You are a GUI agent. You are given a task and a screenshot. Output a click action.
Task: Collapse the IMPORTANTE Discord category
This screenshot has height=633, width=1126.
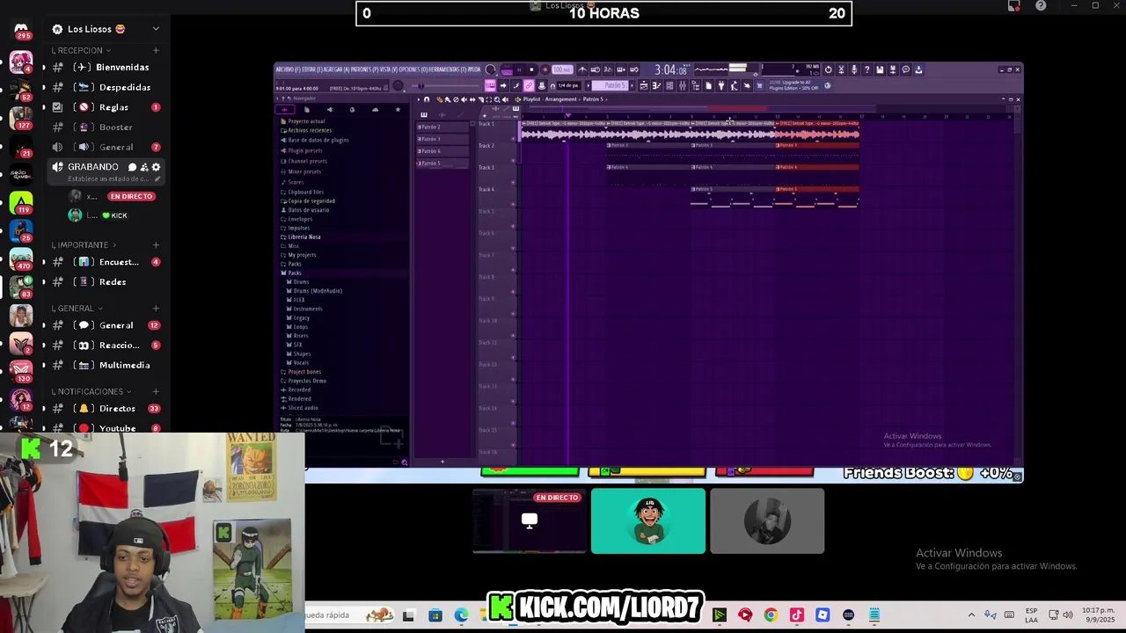(x=83, y=244)
